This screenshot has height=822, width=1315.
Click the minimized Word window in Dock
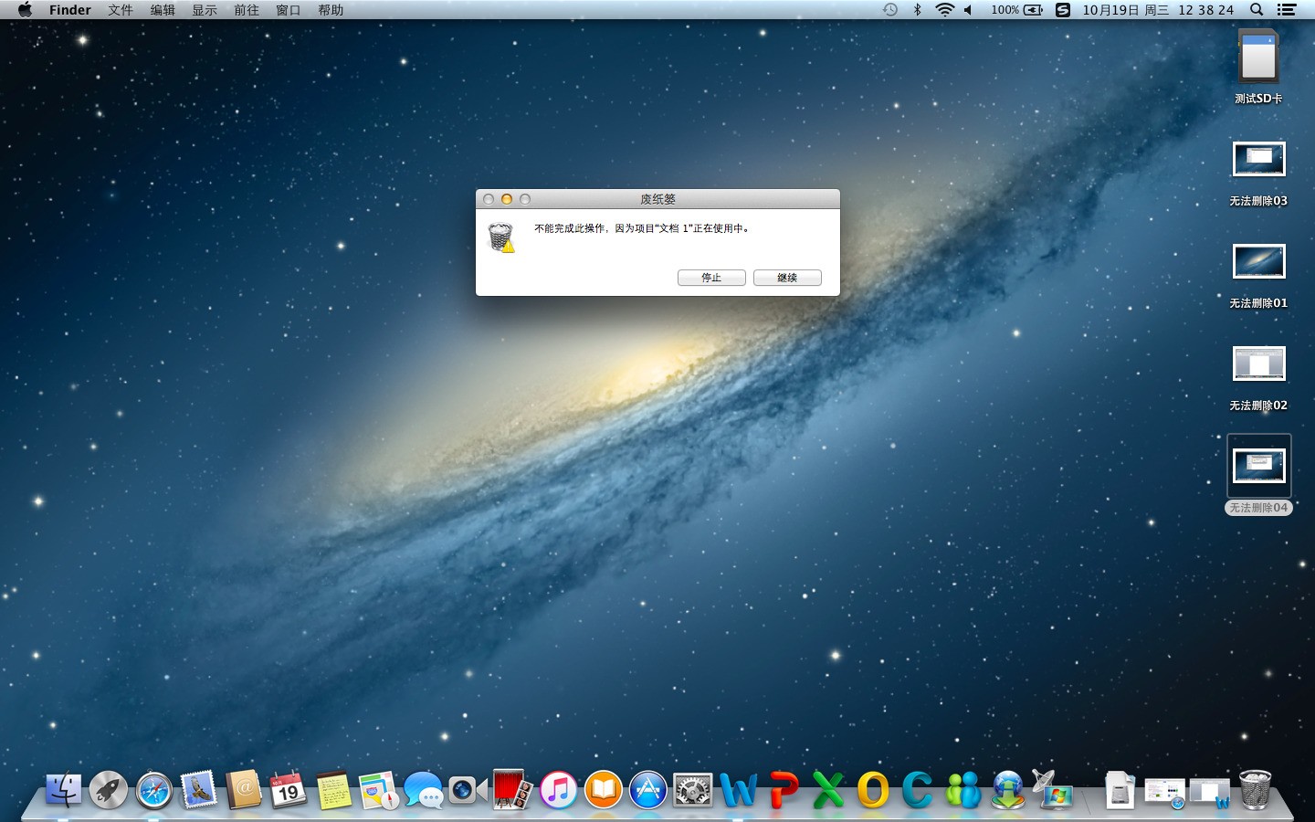[1209, 793]
